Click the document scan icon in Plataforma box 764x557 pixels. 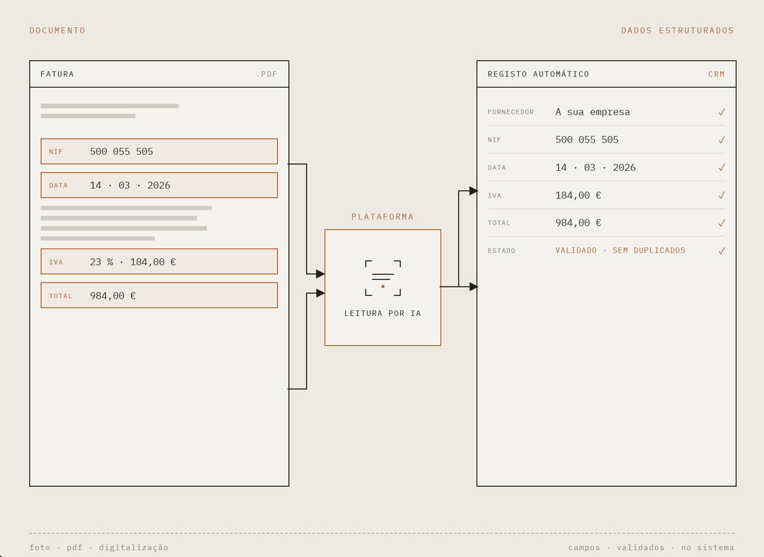coord(383,278)
